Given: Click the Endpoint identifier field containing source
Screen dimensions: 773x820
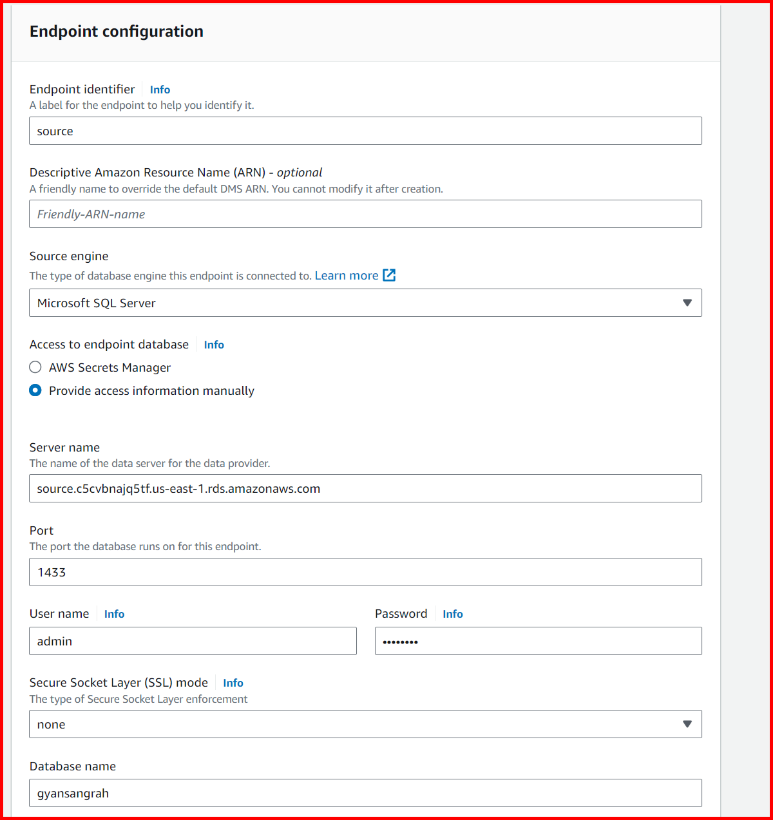Looking at the screenshot, I should (x=365, y=131).
